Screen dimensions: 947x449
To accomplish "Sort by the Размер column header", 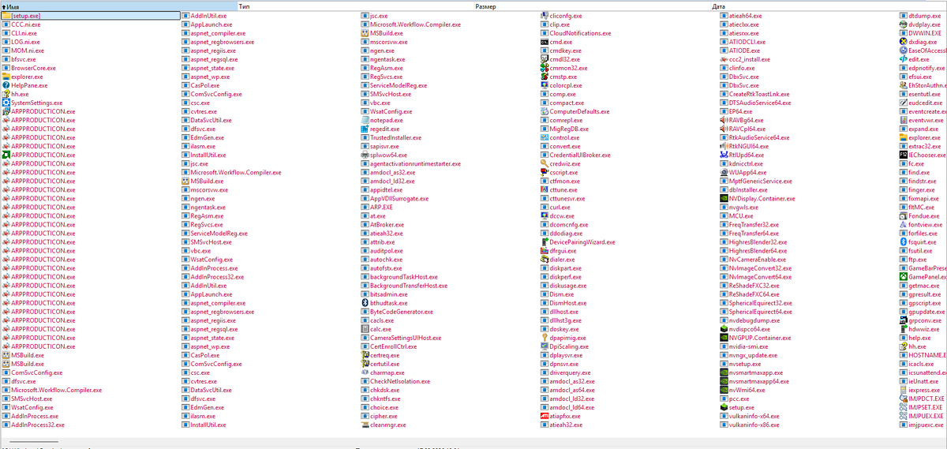I will (x=592, y=6).
